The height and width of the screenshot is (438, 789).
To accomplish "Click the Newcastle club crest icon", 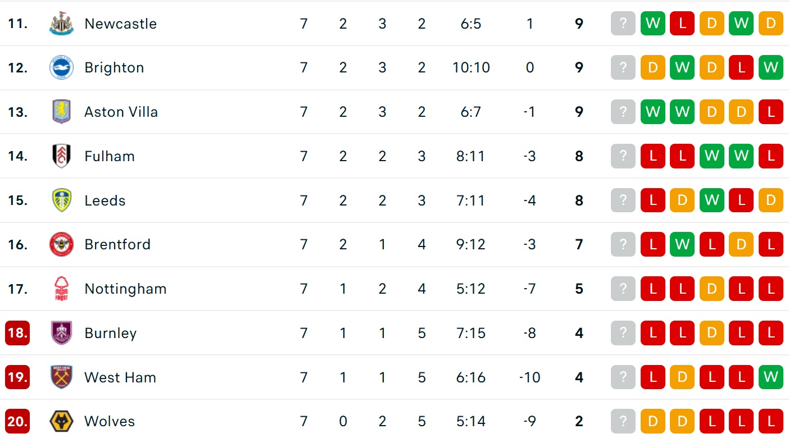I will coord(61,24).
